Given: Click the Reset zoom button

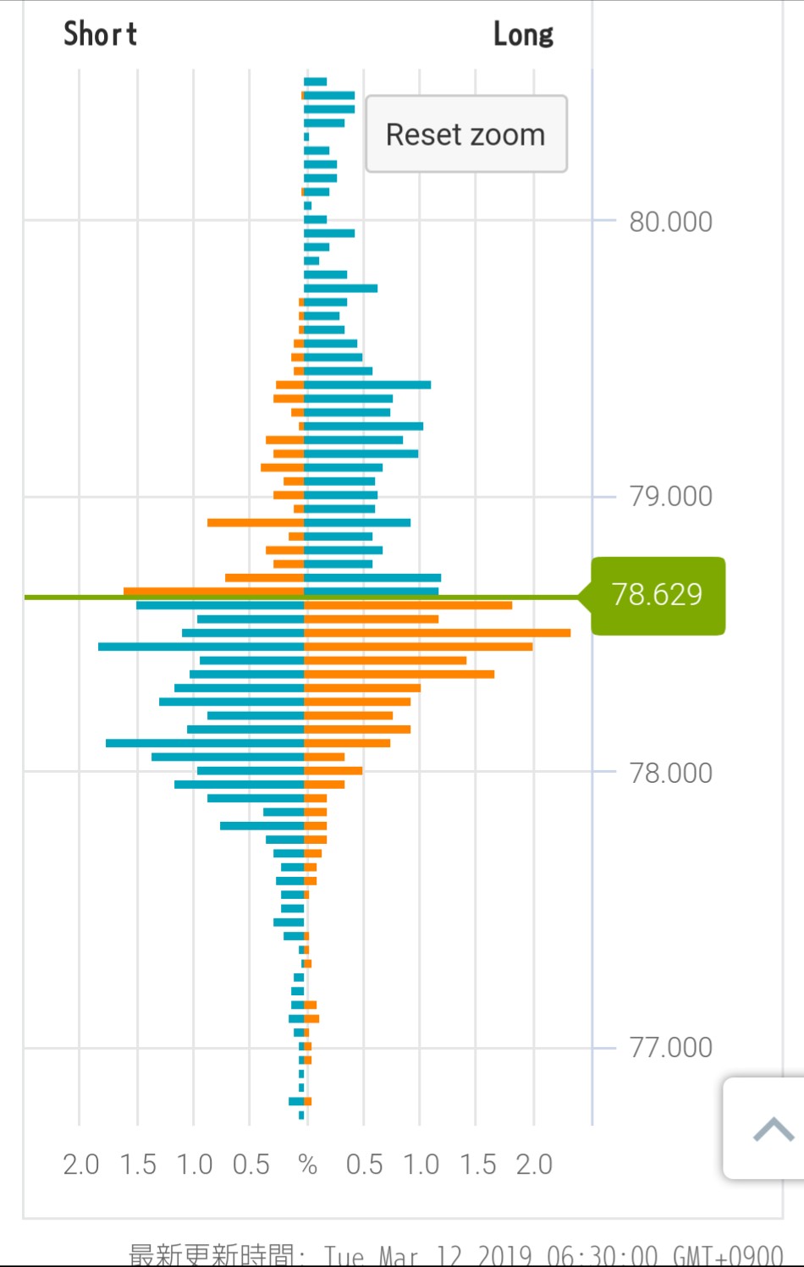Looking at the screenshot, I should [x=465, y=134].
